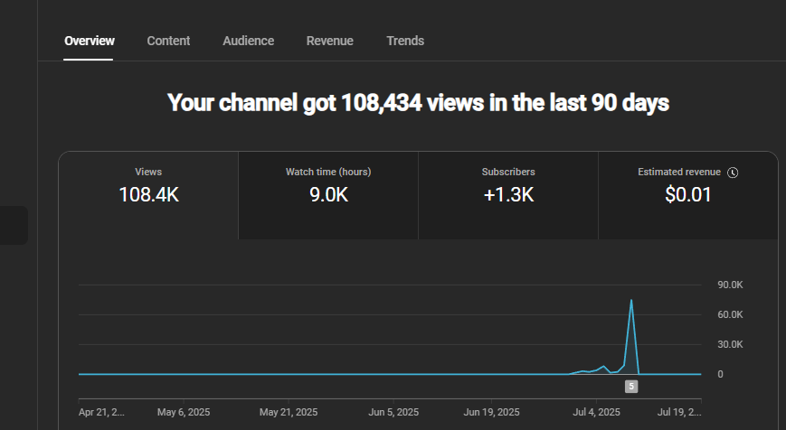
Task: Go to the Audience tab
Action: (248, 41)
